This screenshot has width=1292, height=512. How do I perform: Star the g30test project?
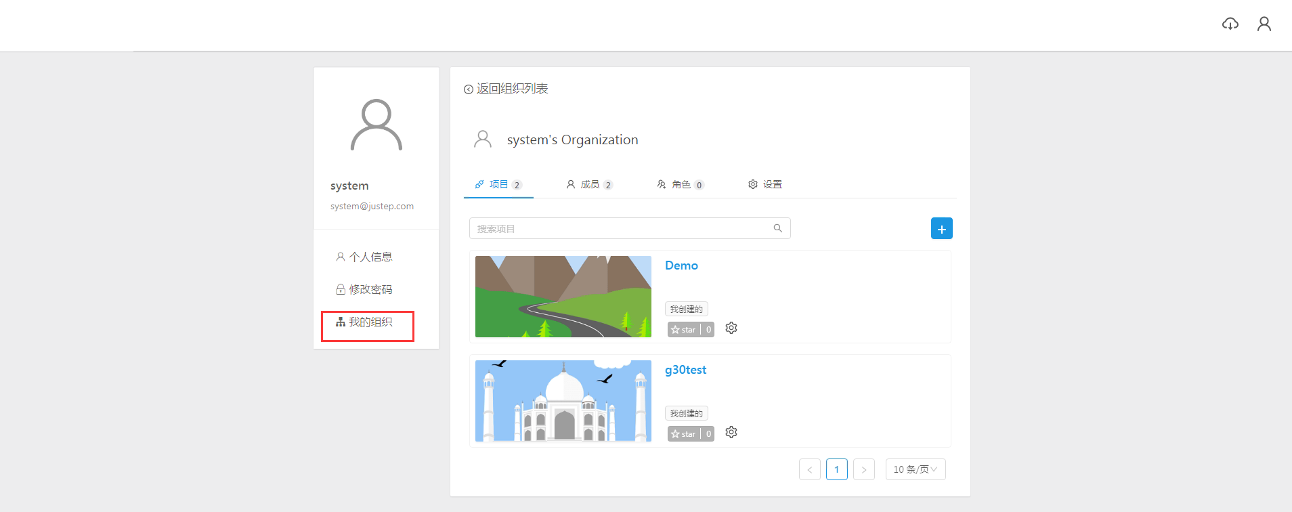coord(684,434)
